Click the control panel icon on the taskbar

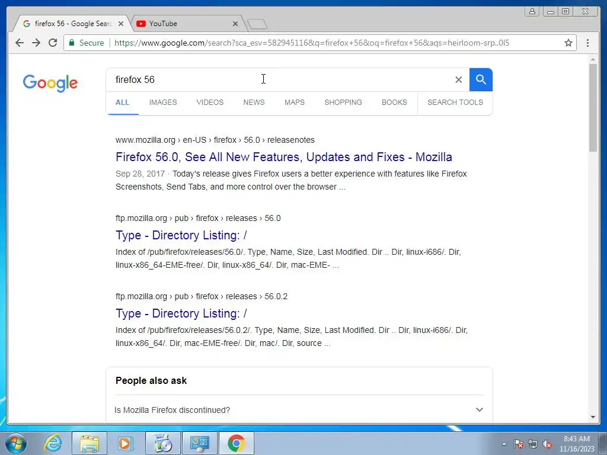199,443
